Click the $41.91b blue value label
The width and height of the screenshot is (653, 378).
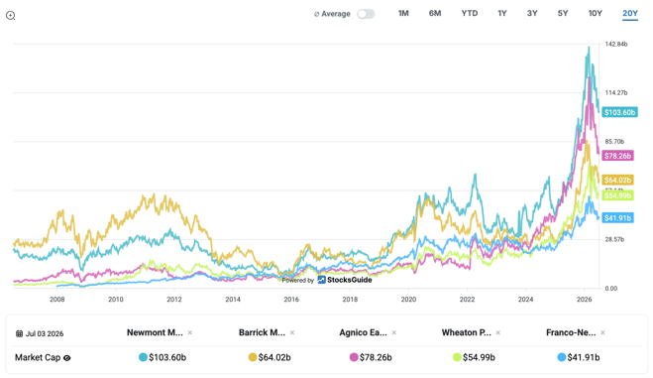(x=617, y=217)
